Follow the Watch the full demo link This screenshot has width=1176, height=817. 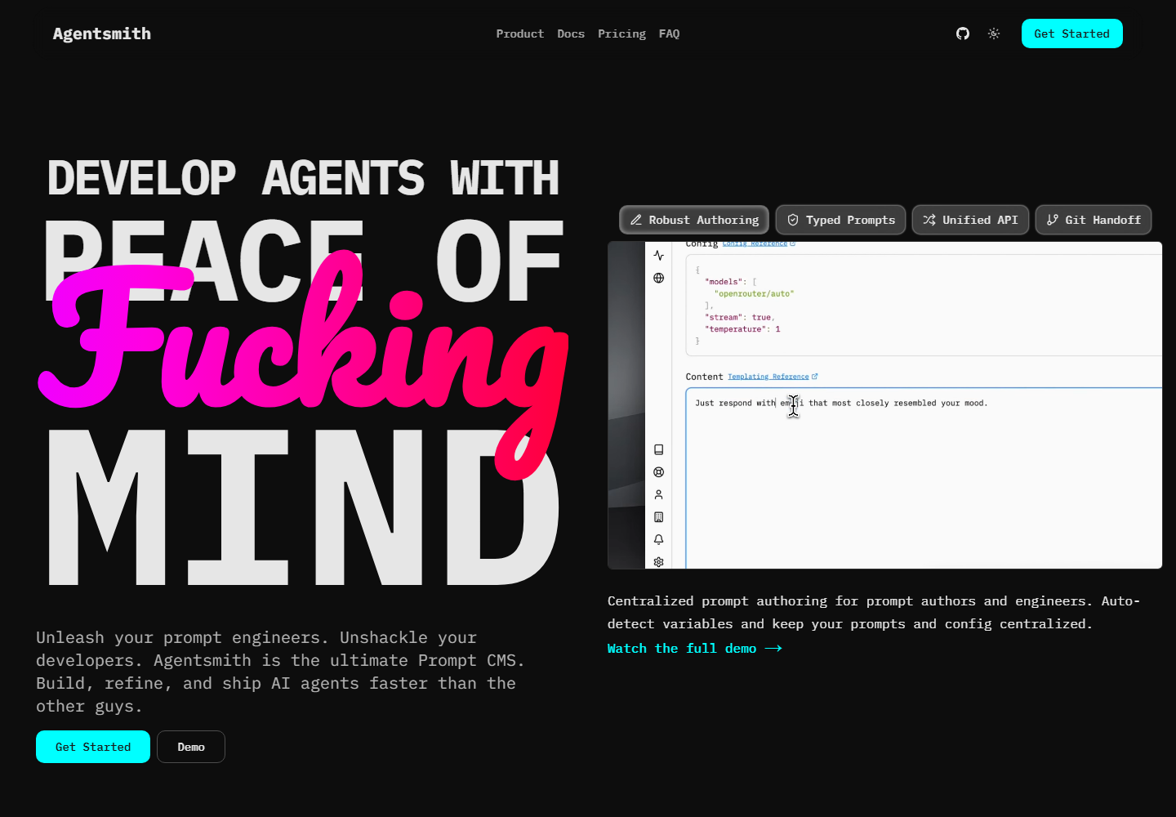[695, 648]
